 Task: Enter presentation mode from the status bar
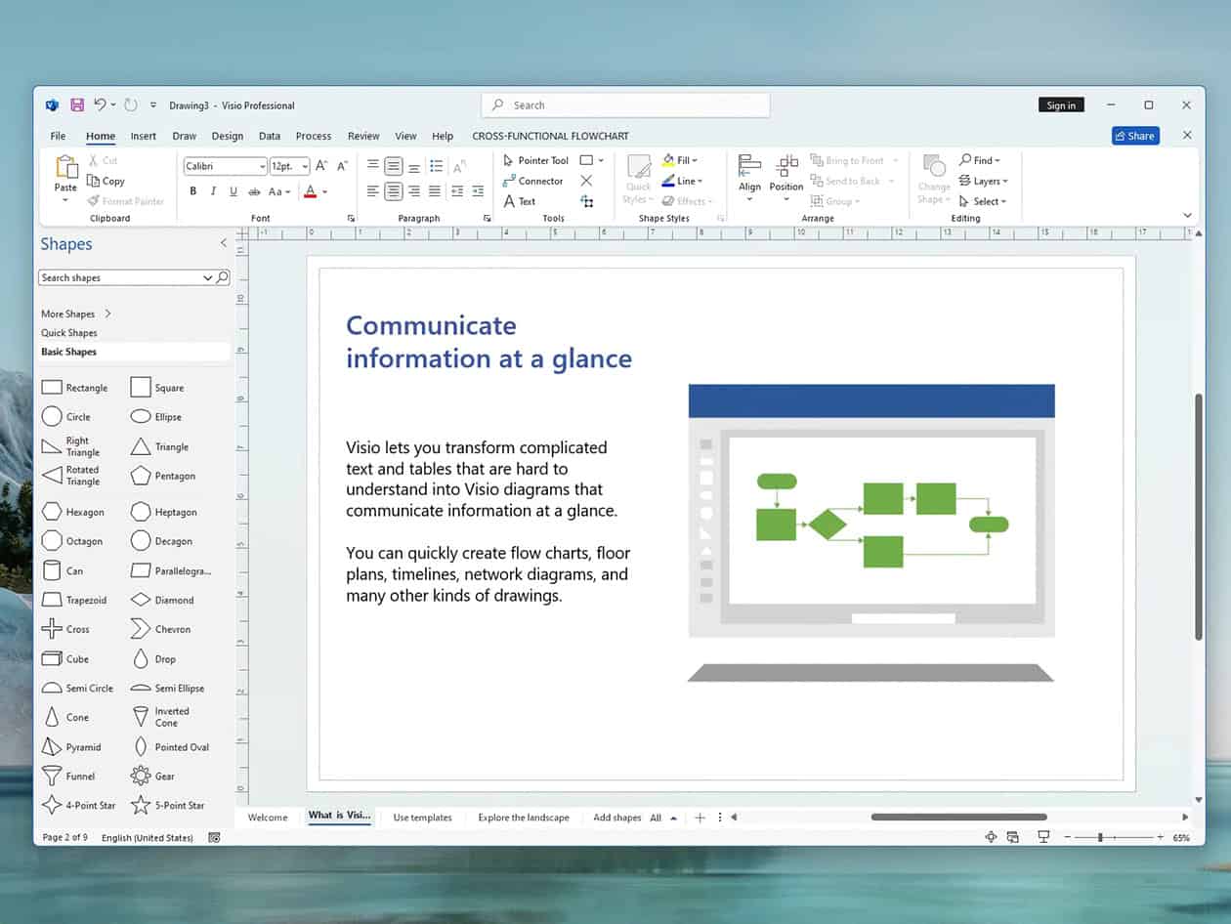[1045, 837]
